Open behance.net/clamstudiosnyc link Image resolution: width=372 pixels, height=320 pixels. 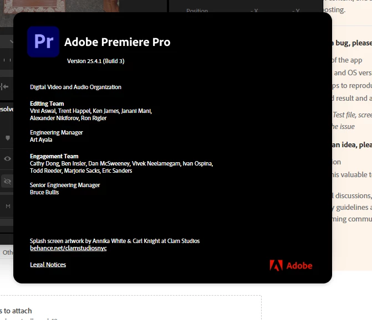(68, 248)
